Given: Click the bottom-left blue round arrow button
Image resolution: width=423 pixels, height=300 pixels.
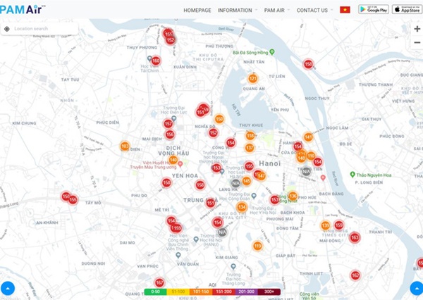Looking at the screenshot, I should click(x=7, y=287).
